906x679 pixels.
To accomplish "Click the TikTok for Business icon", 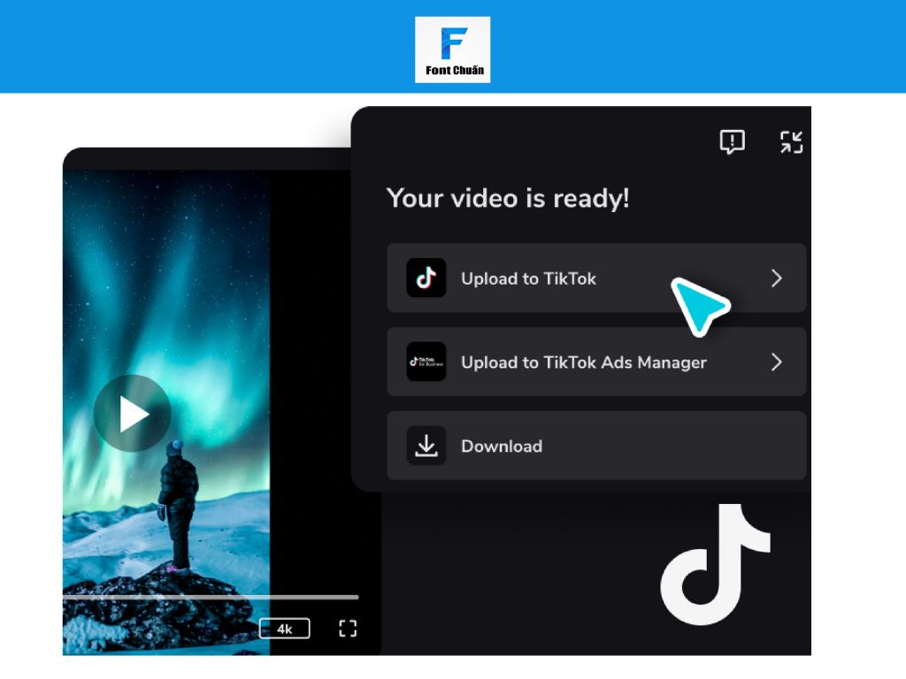I will [x=426, y=362].
